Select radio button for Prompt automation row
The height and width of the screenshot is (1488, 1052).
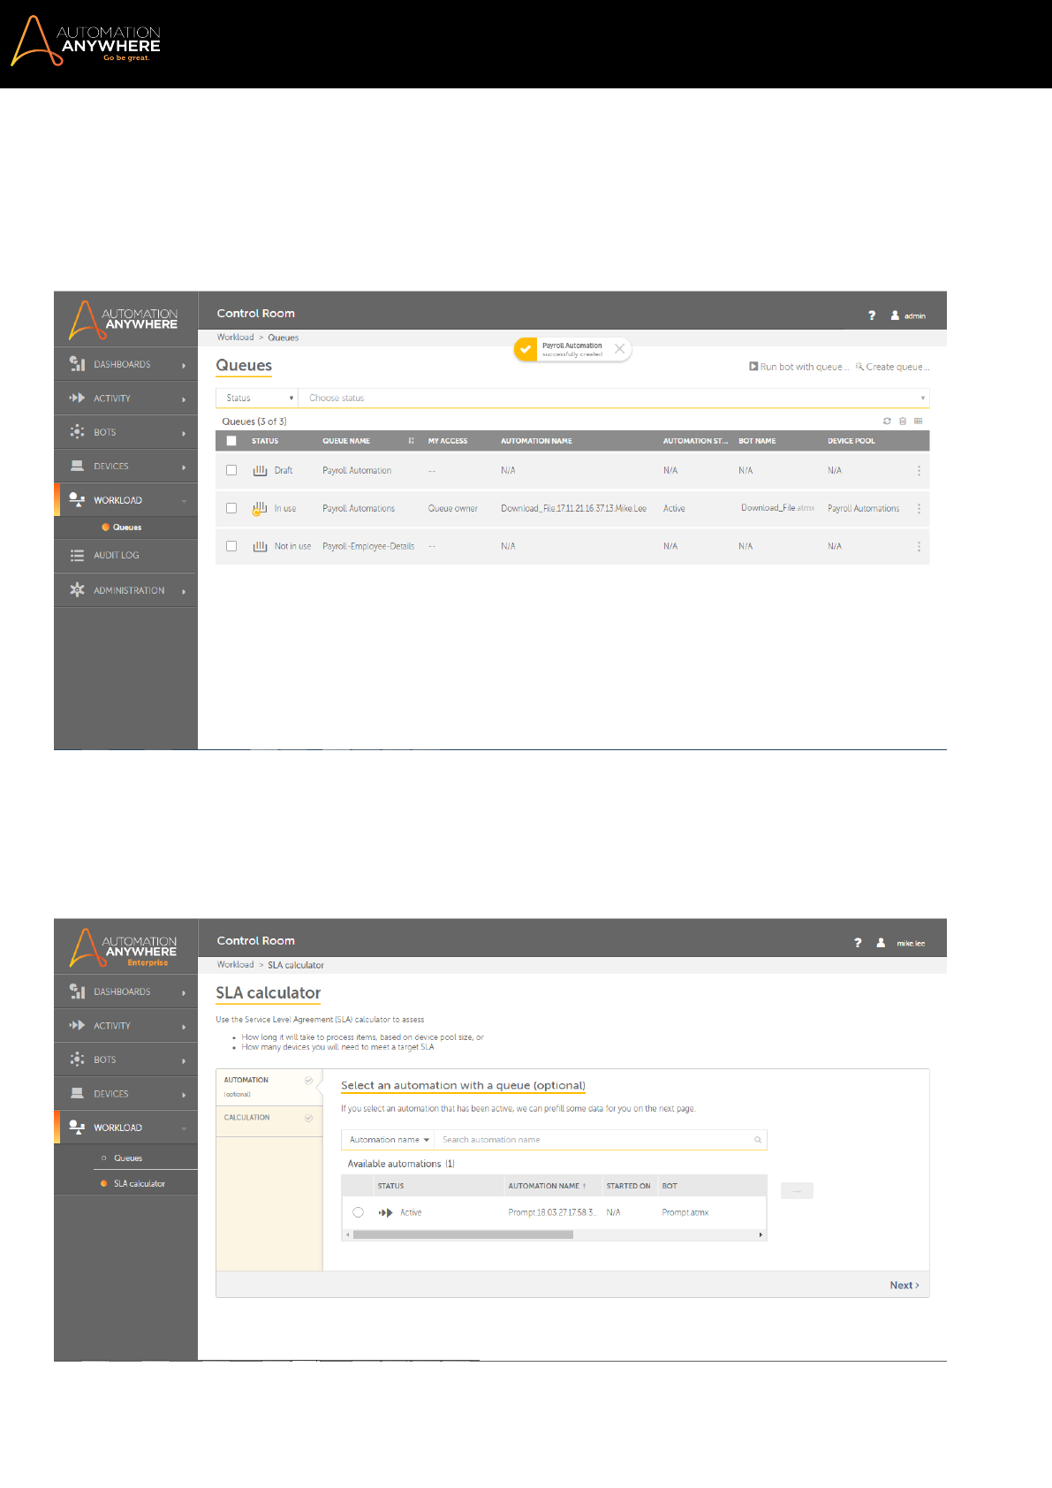click(x=358, y=1212)
